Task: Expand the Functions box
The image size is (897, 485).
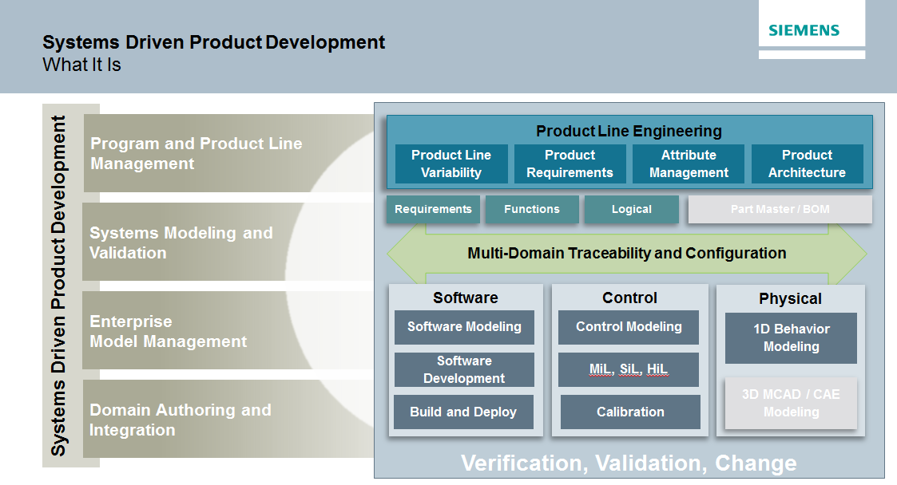Action: (531, 209)
